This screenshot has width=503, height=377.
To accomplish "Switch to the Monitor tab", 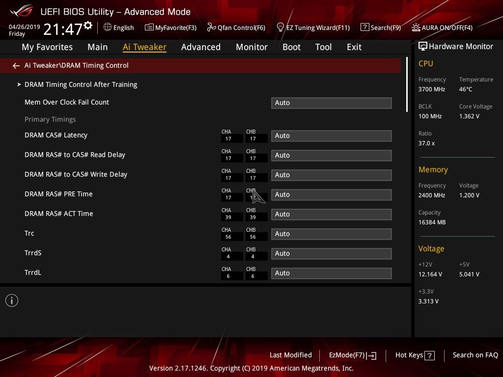I will tap(252, 47).
